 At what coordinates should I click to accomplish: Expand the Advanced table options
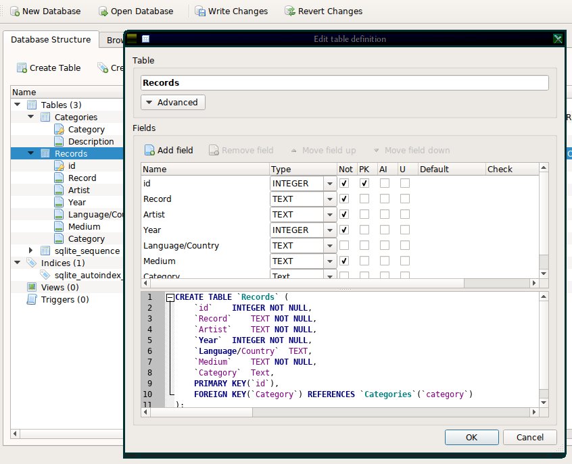173,103
